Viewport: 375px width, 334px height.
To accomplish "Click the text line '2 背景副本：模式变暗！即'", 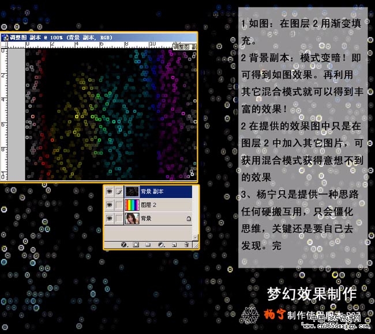I will pos(301,58).
